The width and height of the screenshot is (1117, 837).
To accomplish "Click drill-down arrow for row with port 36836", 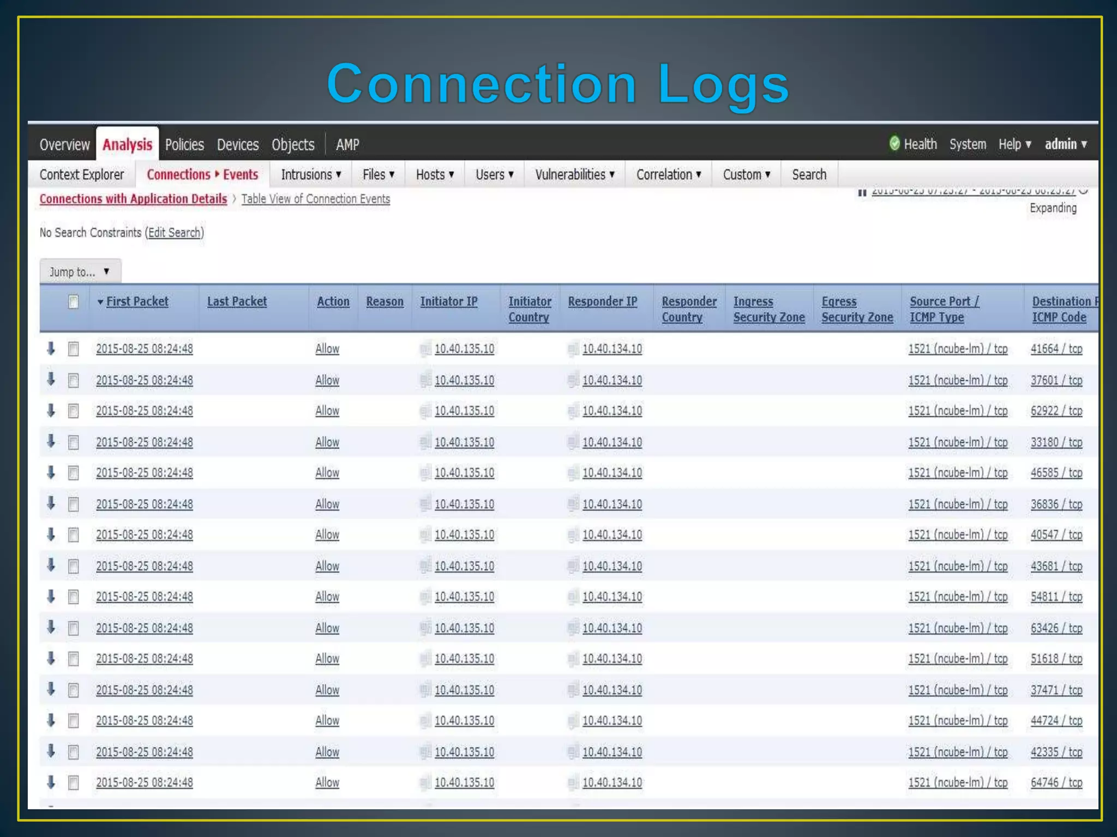I will click(51, 504).
